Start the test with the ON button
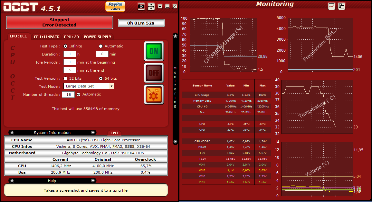 coord(154,51)
